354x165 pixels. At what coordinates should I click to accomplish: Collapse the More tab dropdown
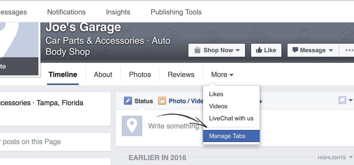pyautogui.click(x=222, y=75)
